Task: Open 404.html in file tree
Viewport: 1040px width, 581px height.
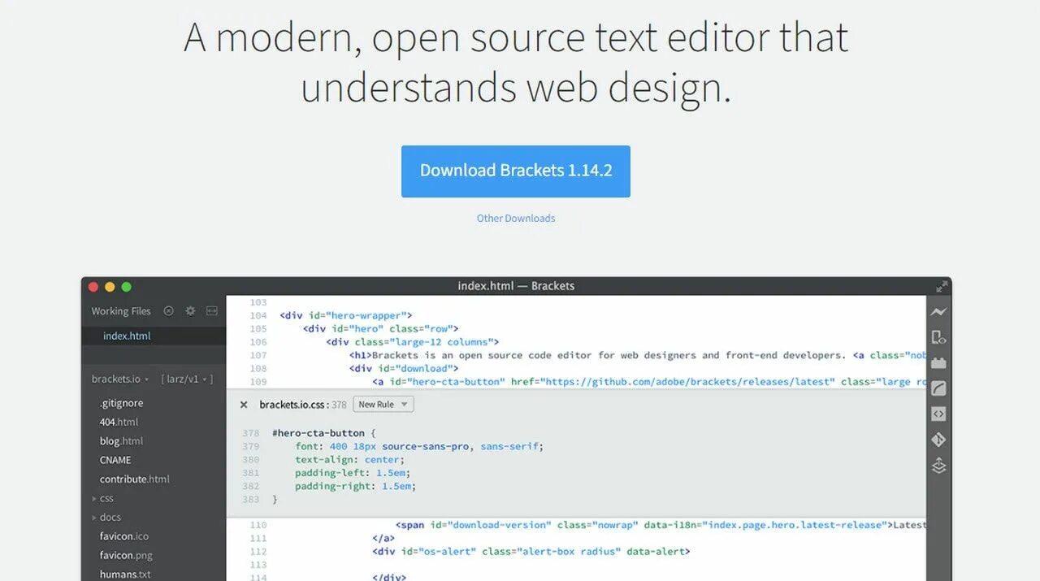Action: [x=119, y=422]
